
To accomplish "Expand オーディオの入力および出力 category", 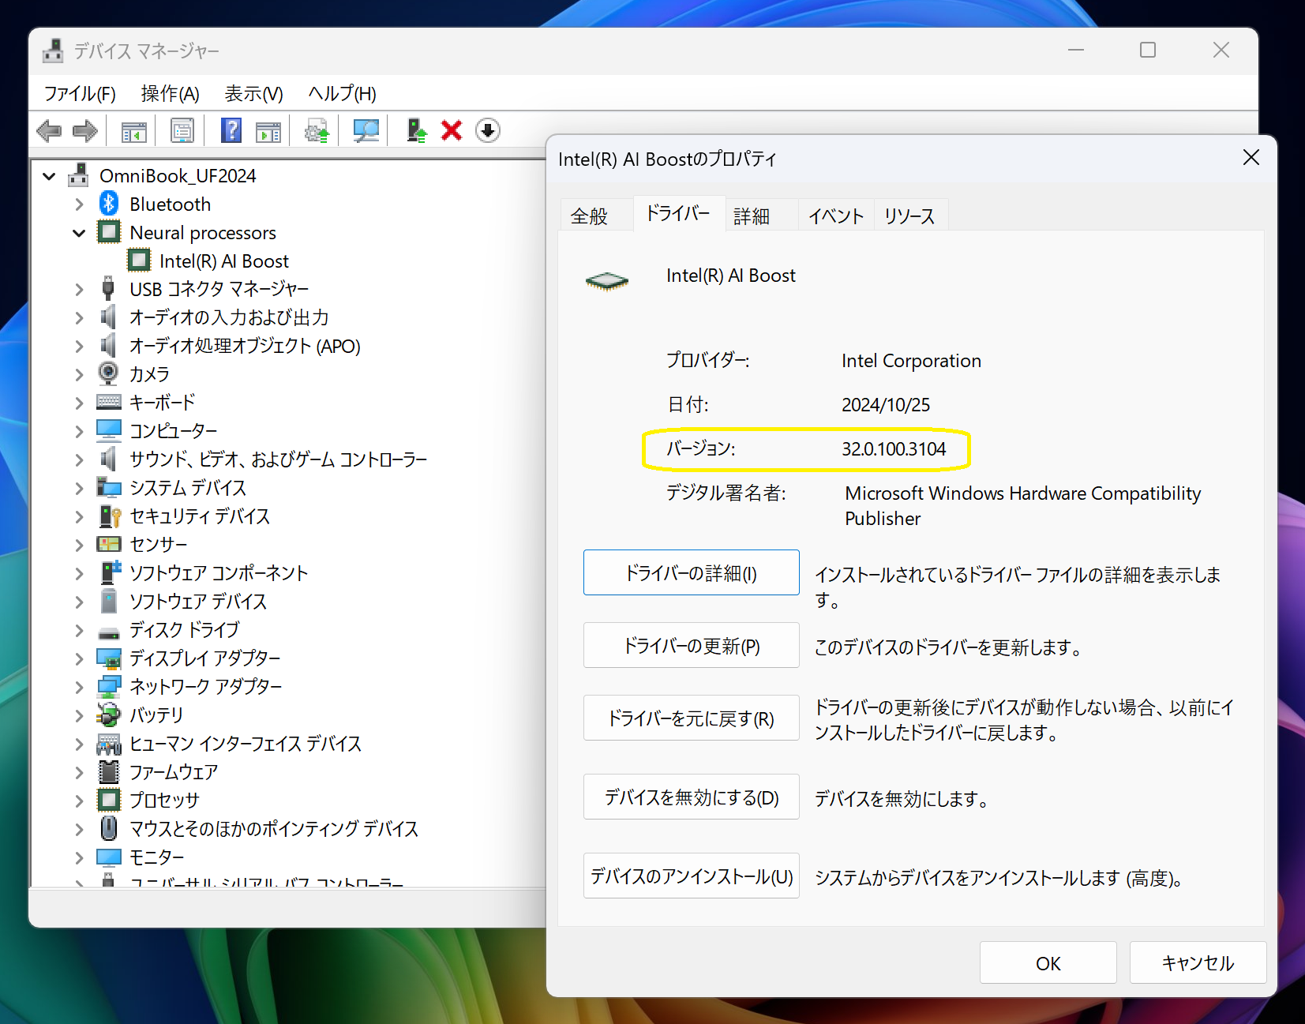I will click(79, 318).
